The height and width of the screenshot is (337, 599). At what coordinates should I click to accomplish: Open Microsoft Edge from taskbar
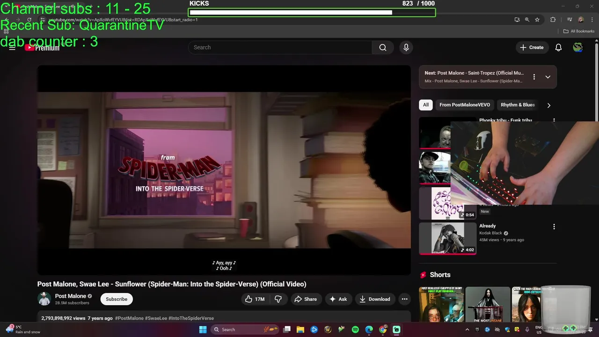369,330
